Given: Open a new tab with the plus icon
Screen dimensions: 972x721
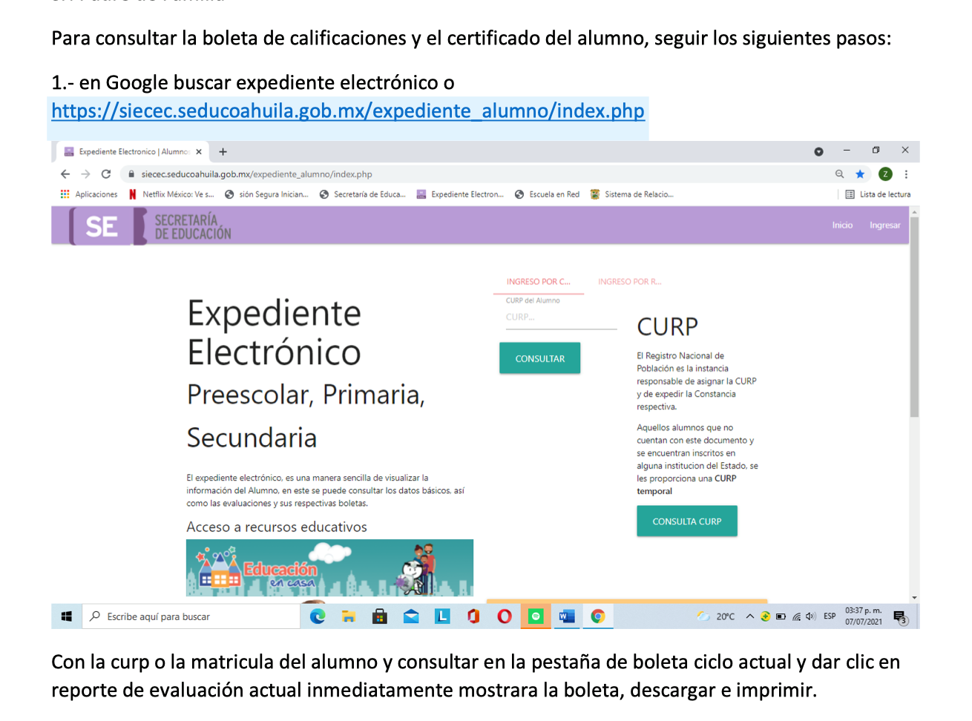Looking at the screenshot, I should pos(223,151).
